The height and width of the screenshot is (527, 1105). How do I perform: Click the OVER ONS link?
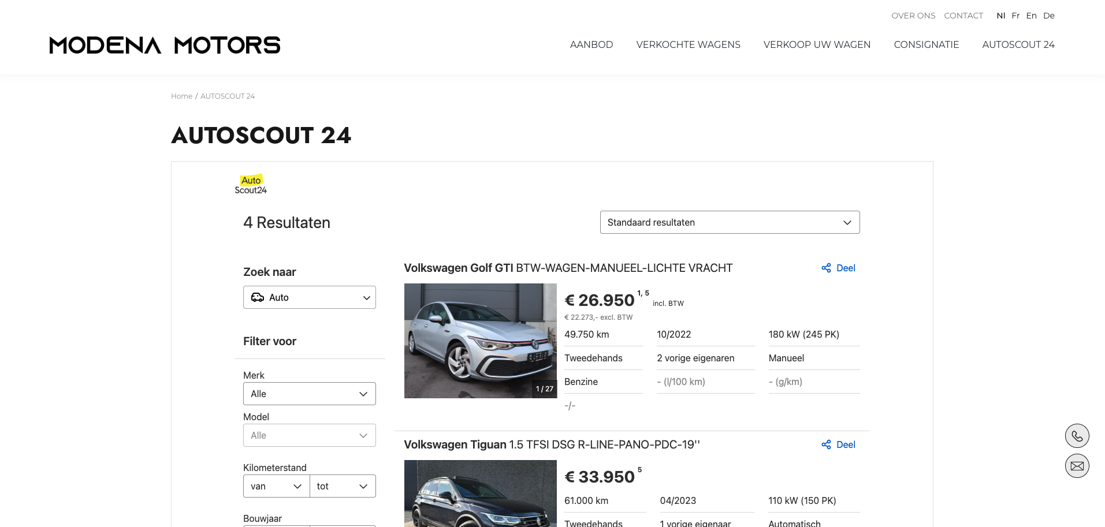tap(913, 16)
